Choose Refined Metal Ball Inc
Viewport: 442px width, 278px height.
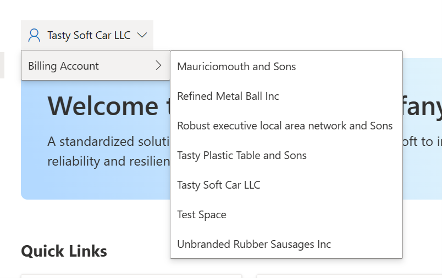coord(286,96)
